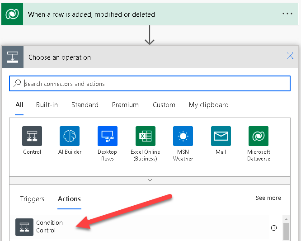The height and width of the screenshot is (241, 301).
Task: Select the Condition Control action icon
Action: 24,227
